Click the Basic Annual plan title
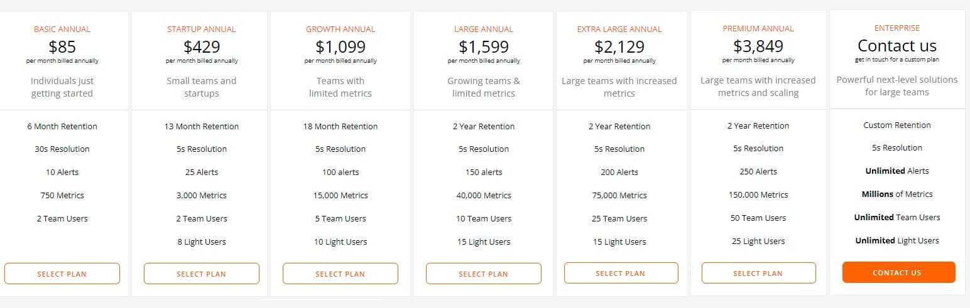 (x=62, y=29)
